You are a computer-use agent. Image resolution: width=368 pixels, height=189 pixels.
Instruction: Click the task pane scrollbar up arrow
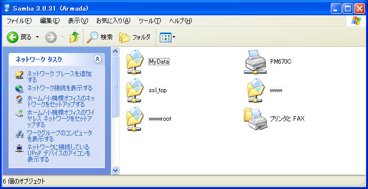pos(115,51)
